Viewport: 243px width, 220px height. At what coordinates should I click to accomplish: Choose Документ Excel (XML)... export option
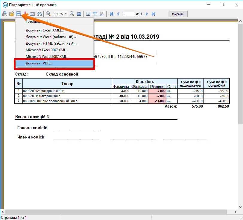(54, 30)
